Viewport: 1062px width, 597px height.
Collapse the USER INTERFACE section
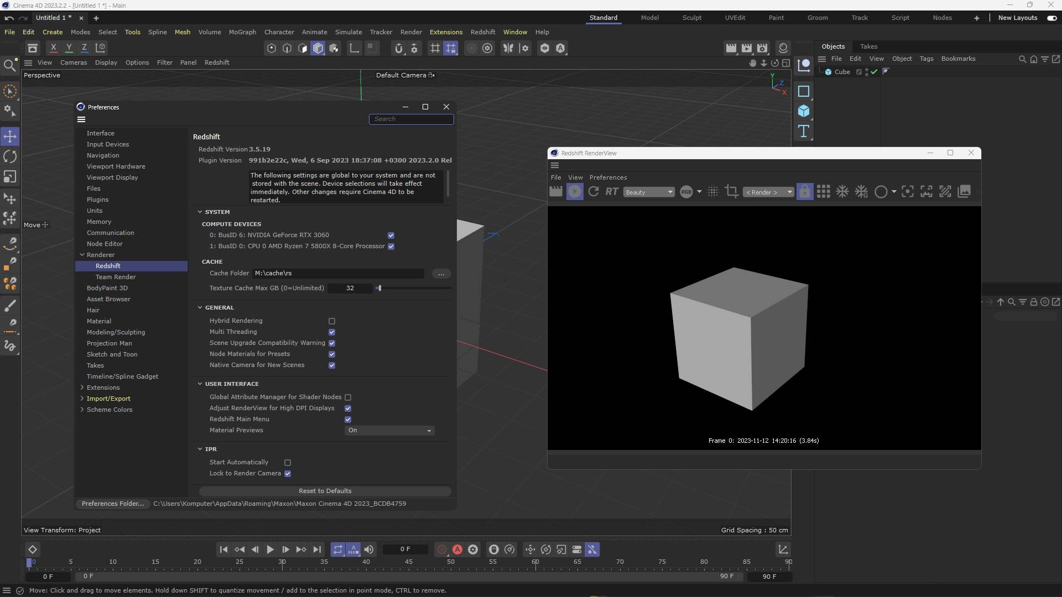(200, 384)
